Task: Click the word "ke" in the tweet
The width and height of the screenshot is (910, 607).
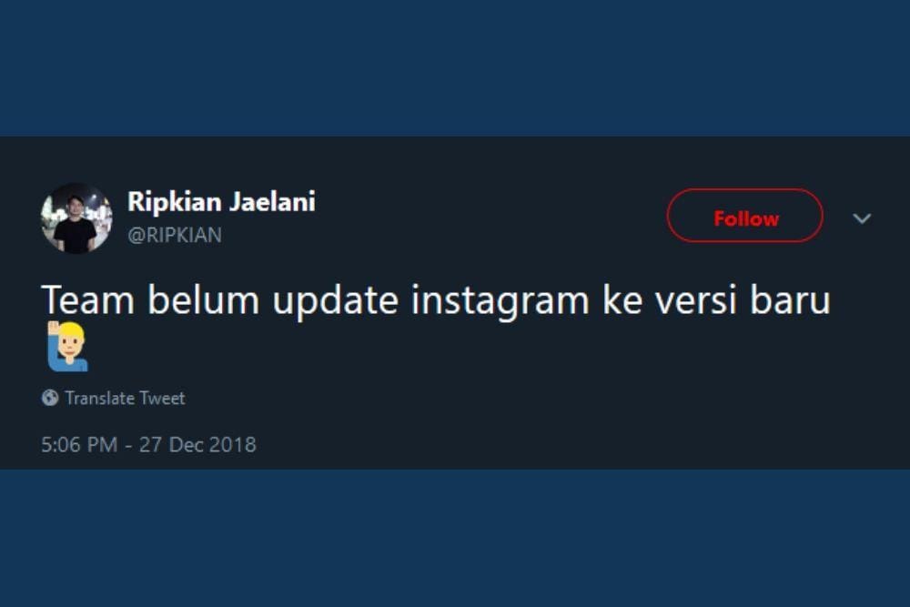Action: click(621, 300)
